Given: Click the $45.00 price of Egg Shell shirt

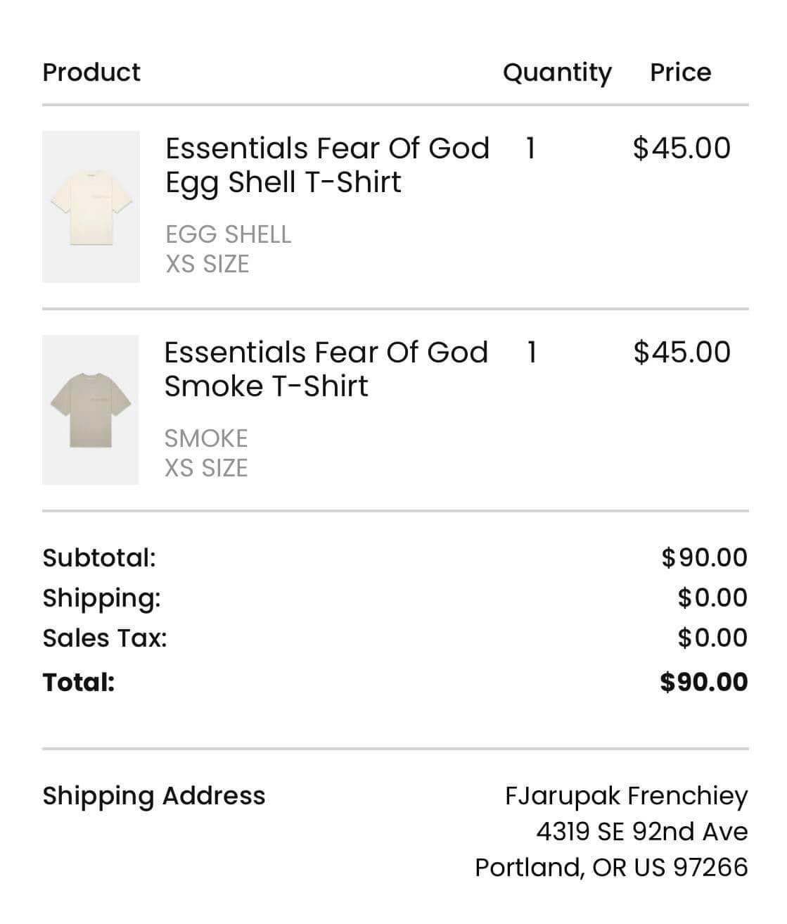Looking at the screenshot, I should pos(682,148).
